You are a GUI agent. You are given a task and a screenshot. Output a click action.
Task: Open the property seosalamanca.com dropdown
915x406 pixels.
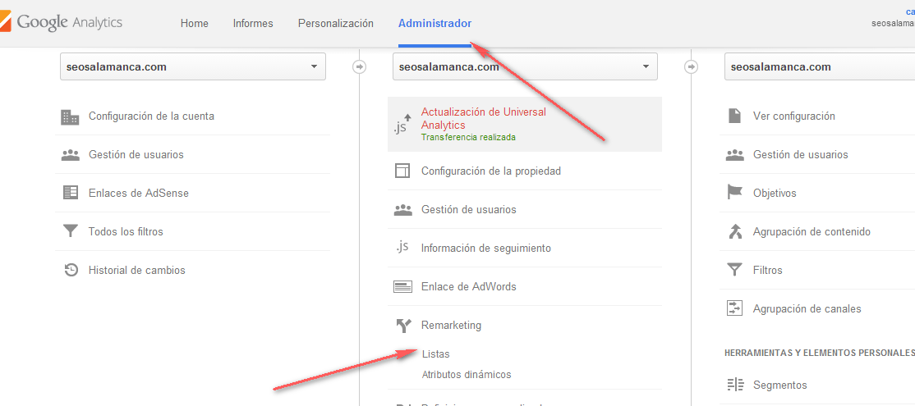(x=525, y=67)
